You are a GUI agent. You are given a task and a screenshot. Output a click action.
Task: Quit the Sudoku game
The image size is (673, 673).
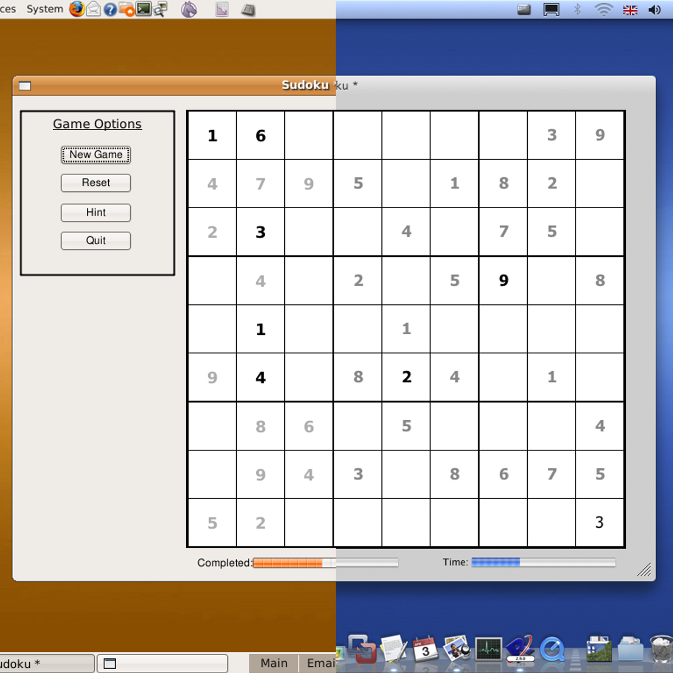click(x=96, y=241)
